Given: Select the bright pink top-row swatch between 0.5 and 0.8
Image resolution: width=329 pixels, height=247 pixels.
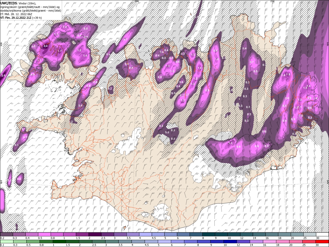Looking at the screenshot, I should pyautogui.click(x=44, y=234).
